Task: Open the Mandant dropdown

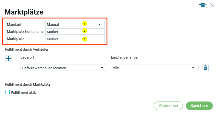Action: (x=75, y=24)
